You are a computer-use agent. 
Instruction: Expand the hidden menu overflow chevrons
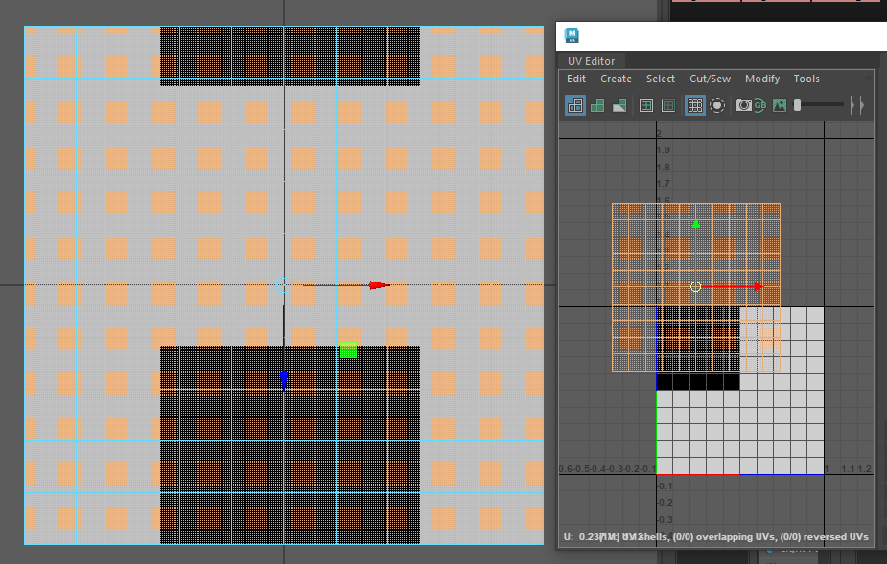pyautogui.click(x=869, y=79)
